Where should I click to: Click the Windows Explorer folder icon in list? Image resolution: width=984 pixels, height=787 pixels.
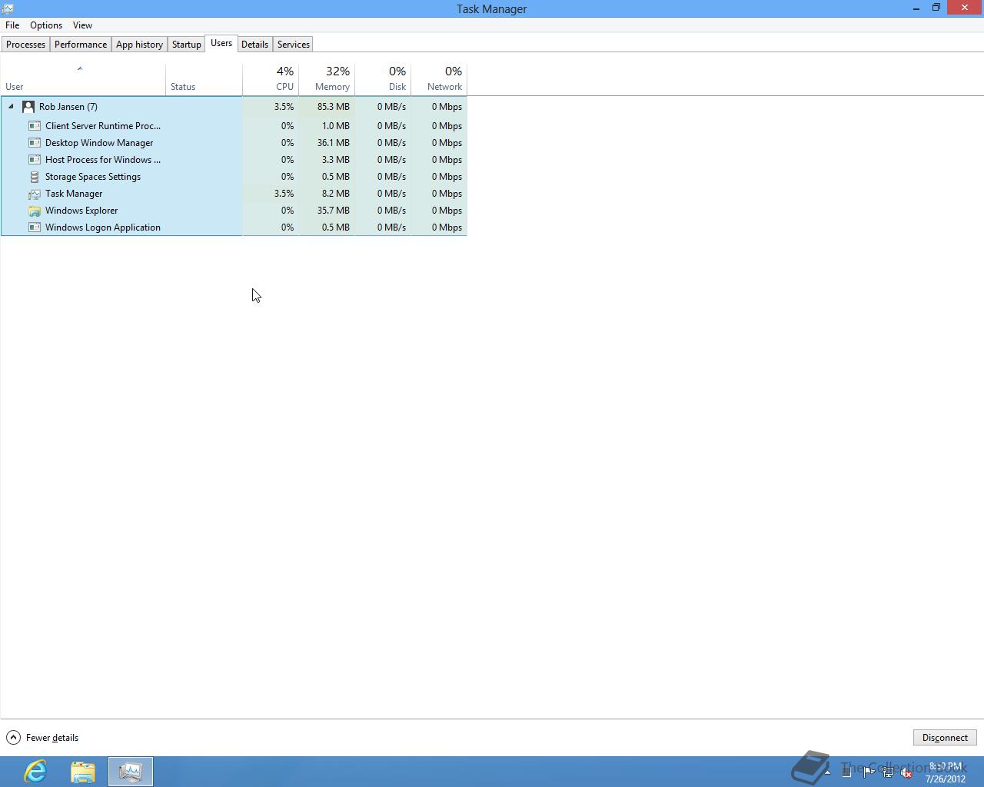35,211
